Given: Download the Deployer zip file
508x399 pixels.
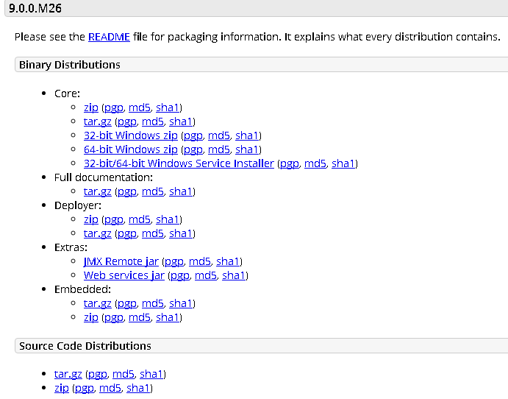Looking at the screenshot, I should click(x=91, y=219).
